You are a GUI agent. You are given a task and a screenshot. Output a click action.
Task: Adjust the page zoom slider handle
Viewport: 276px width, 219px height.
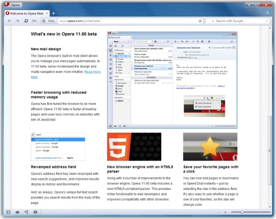point(242,212)
